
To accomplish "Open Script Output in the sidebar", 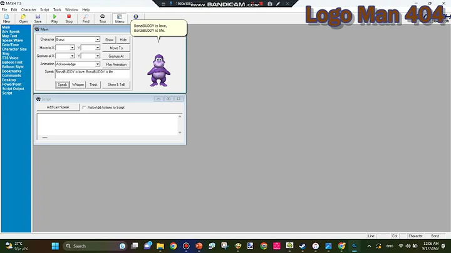I will click(x=13, y=88).
